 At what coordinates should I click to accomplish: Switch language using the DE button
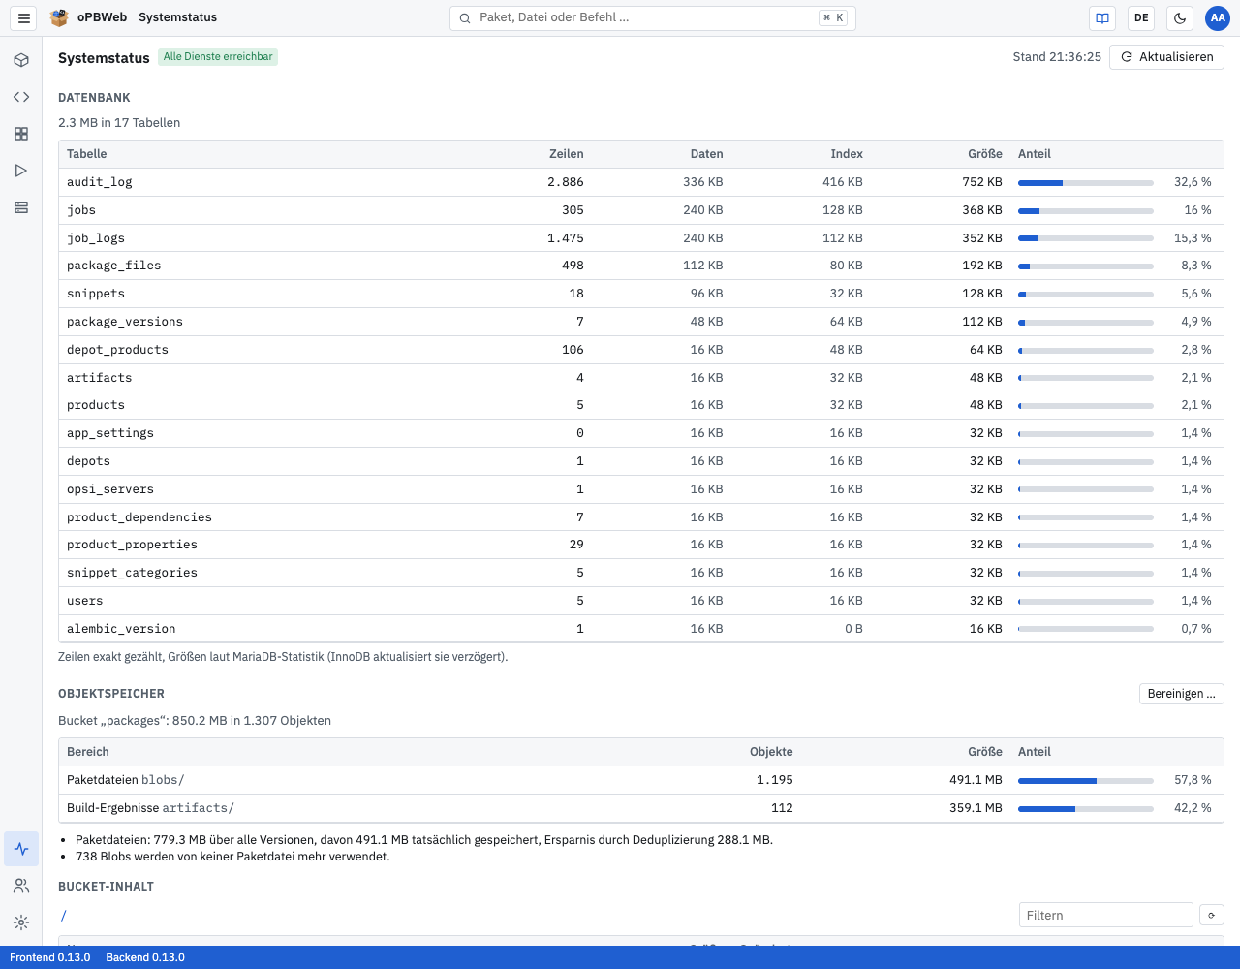click(x=1141, y=17)
